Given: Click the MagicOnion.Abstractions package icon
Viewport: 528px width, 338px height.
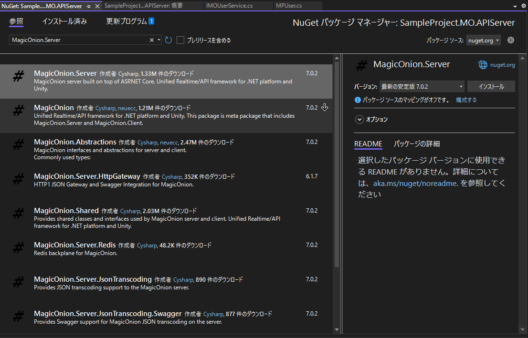Looking at the screenshot, I should (x=19, y=144).
